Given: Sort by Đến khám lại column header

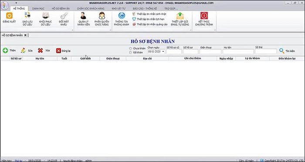Looking at the screenshot, I should pyautogui.click(x=287, y=58).
